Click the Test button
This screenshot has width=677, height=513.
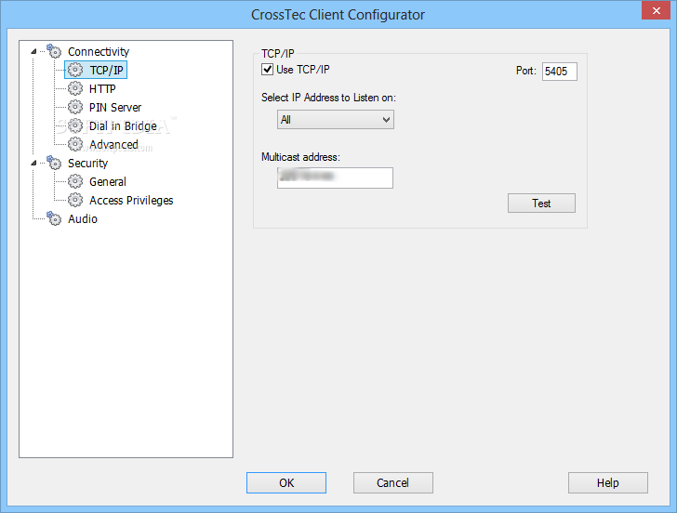coord(541,204)
